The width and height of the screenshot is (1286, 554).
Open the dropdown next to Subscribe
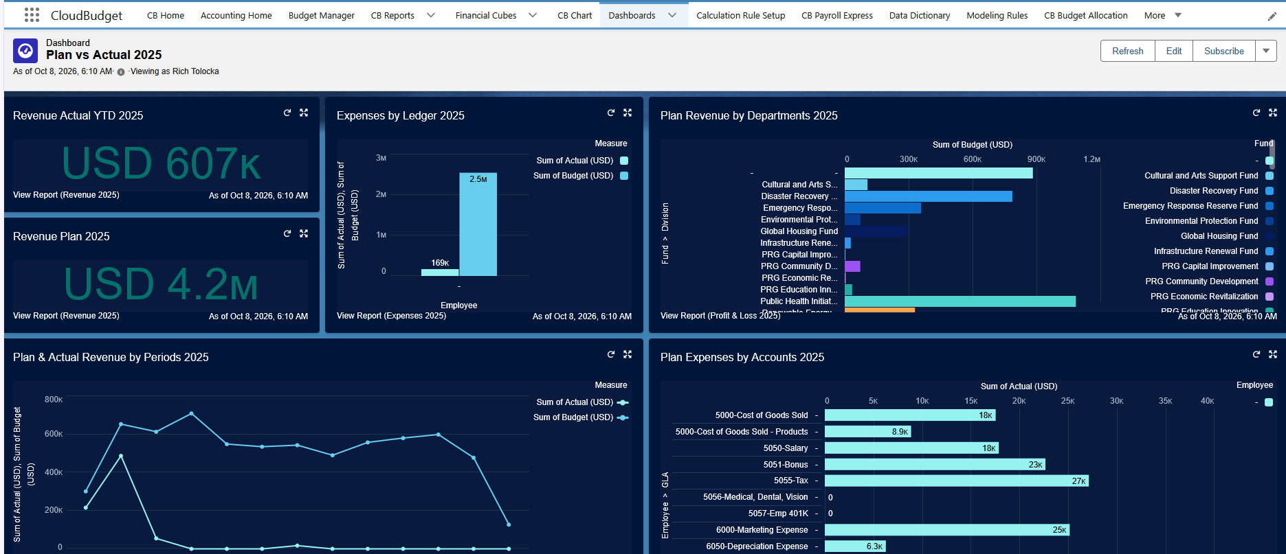click(x=1266, y=51)
